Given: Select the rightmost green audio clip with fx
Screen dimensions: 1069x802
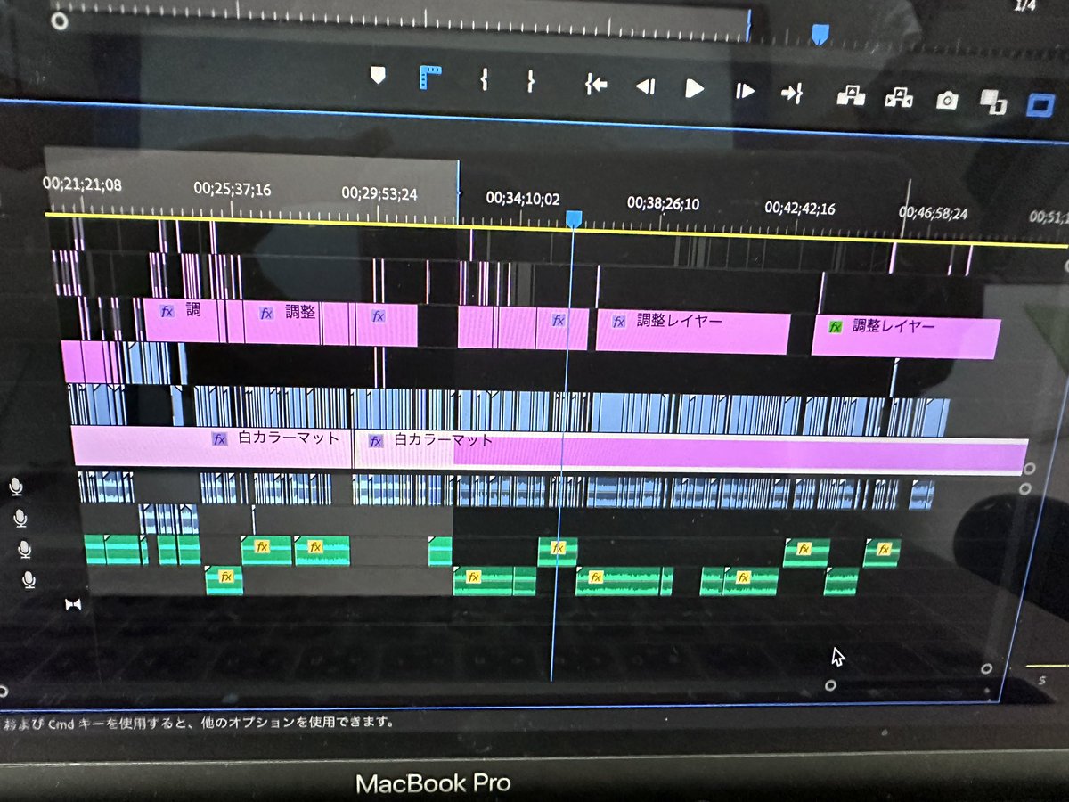Looking at the screenshot, I should [x=882, y=553].
